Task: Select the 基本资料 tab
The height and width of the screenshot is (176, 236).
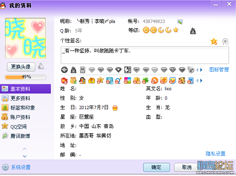Action: coord(25,89)
